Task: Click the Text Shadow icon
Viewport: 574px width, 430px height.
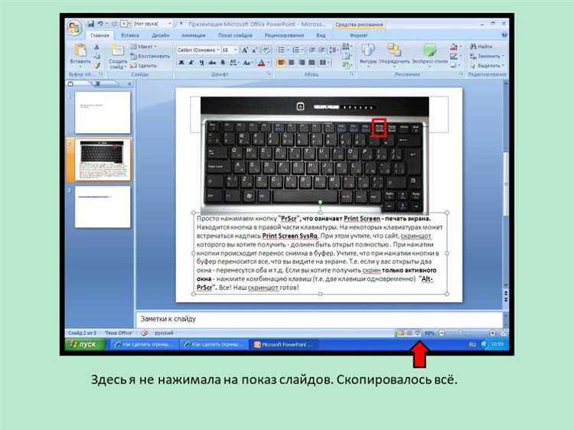Action: (x=222, y=63)
